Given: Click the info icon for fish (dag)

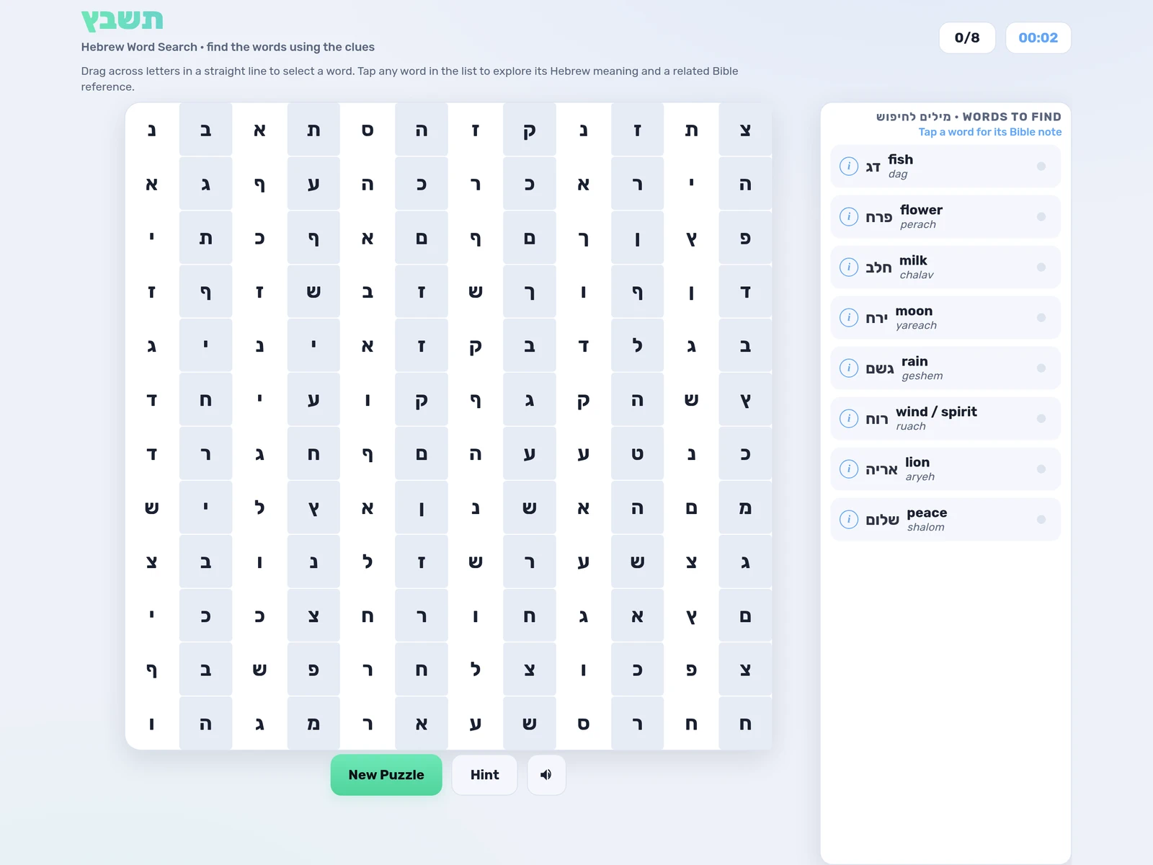Looking at the screenshot, I should [x=849, y=167].
